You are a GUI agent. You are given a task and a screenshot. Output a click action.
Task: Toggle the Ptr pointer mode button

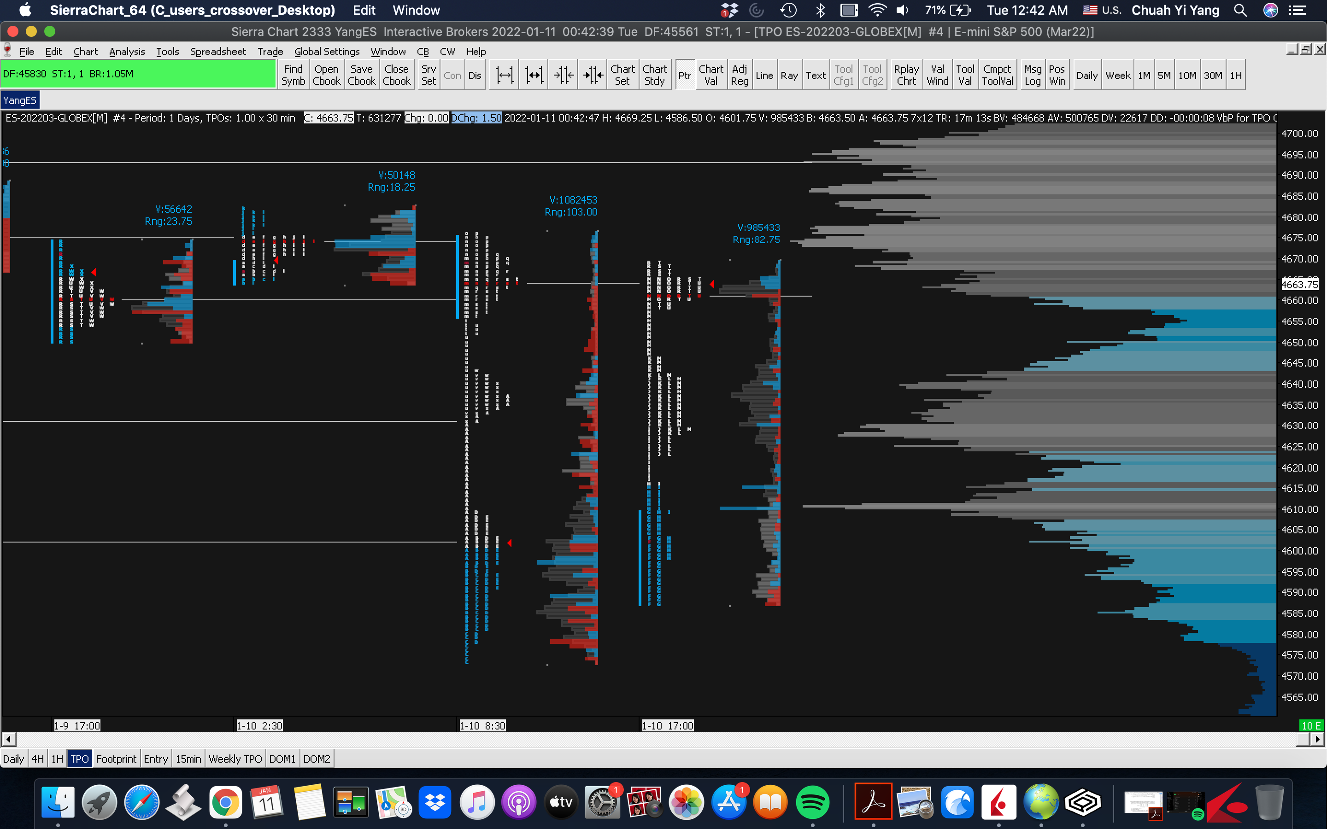pyautogui.click(x=684, y=75)
